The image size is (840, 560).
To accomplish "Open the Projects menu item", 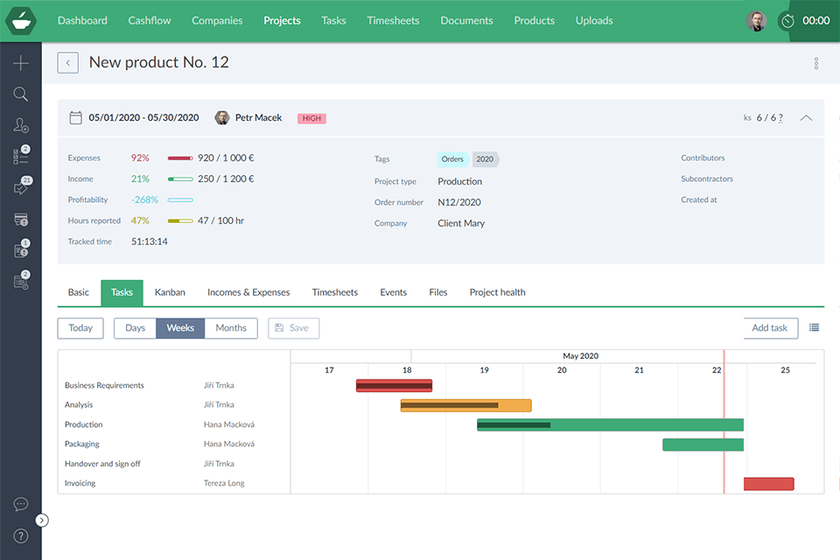I will pyautogui.click(x=282, y=20).
